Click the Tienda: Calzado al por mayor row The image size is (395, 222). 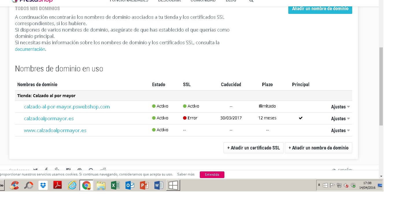(184, 96)
